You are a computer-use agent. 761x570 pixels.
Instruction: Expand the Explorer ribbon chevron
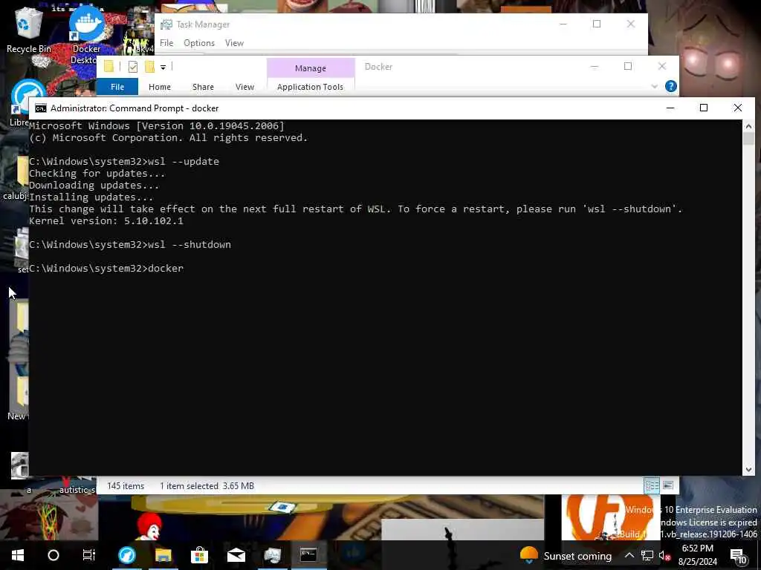coord(654,86)
